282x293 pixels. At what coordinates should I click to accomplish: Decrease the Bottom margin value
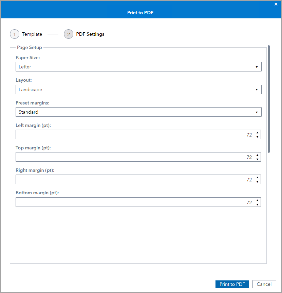[258, 205]
